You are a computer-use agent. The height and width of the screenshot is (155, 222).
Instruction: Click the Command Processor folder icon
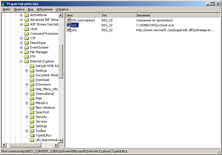(x=27, y=34)
